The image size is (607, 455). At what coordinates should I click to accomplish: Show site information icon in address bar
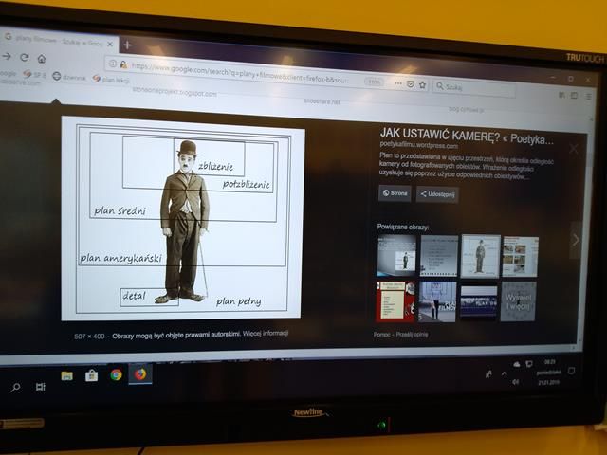point(112,64)
